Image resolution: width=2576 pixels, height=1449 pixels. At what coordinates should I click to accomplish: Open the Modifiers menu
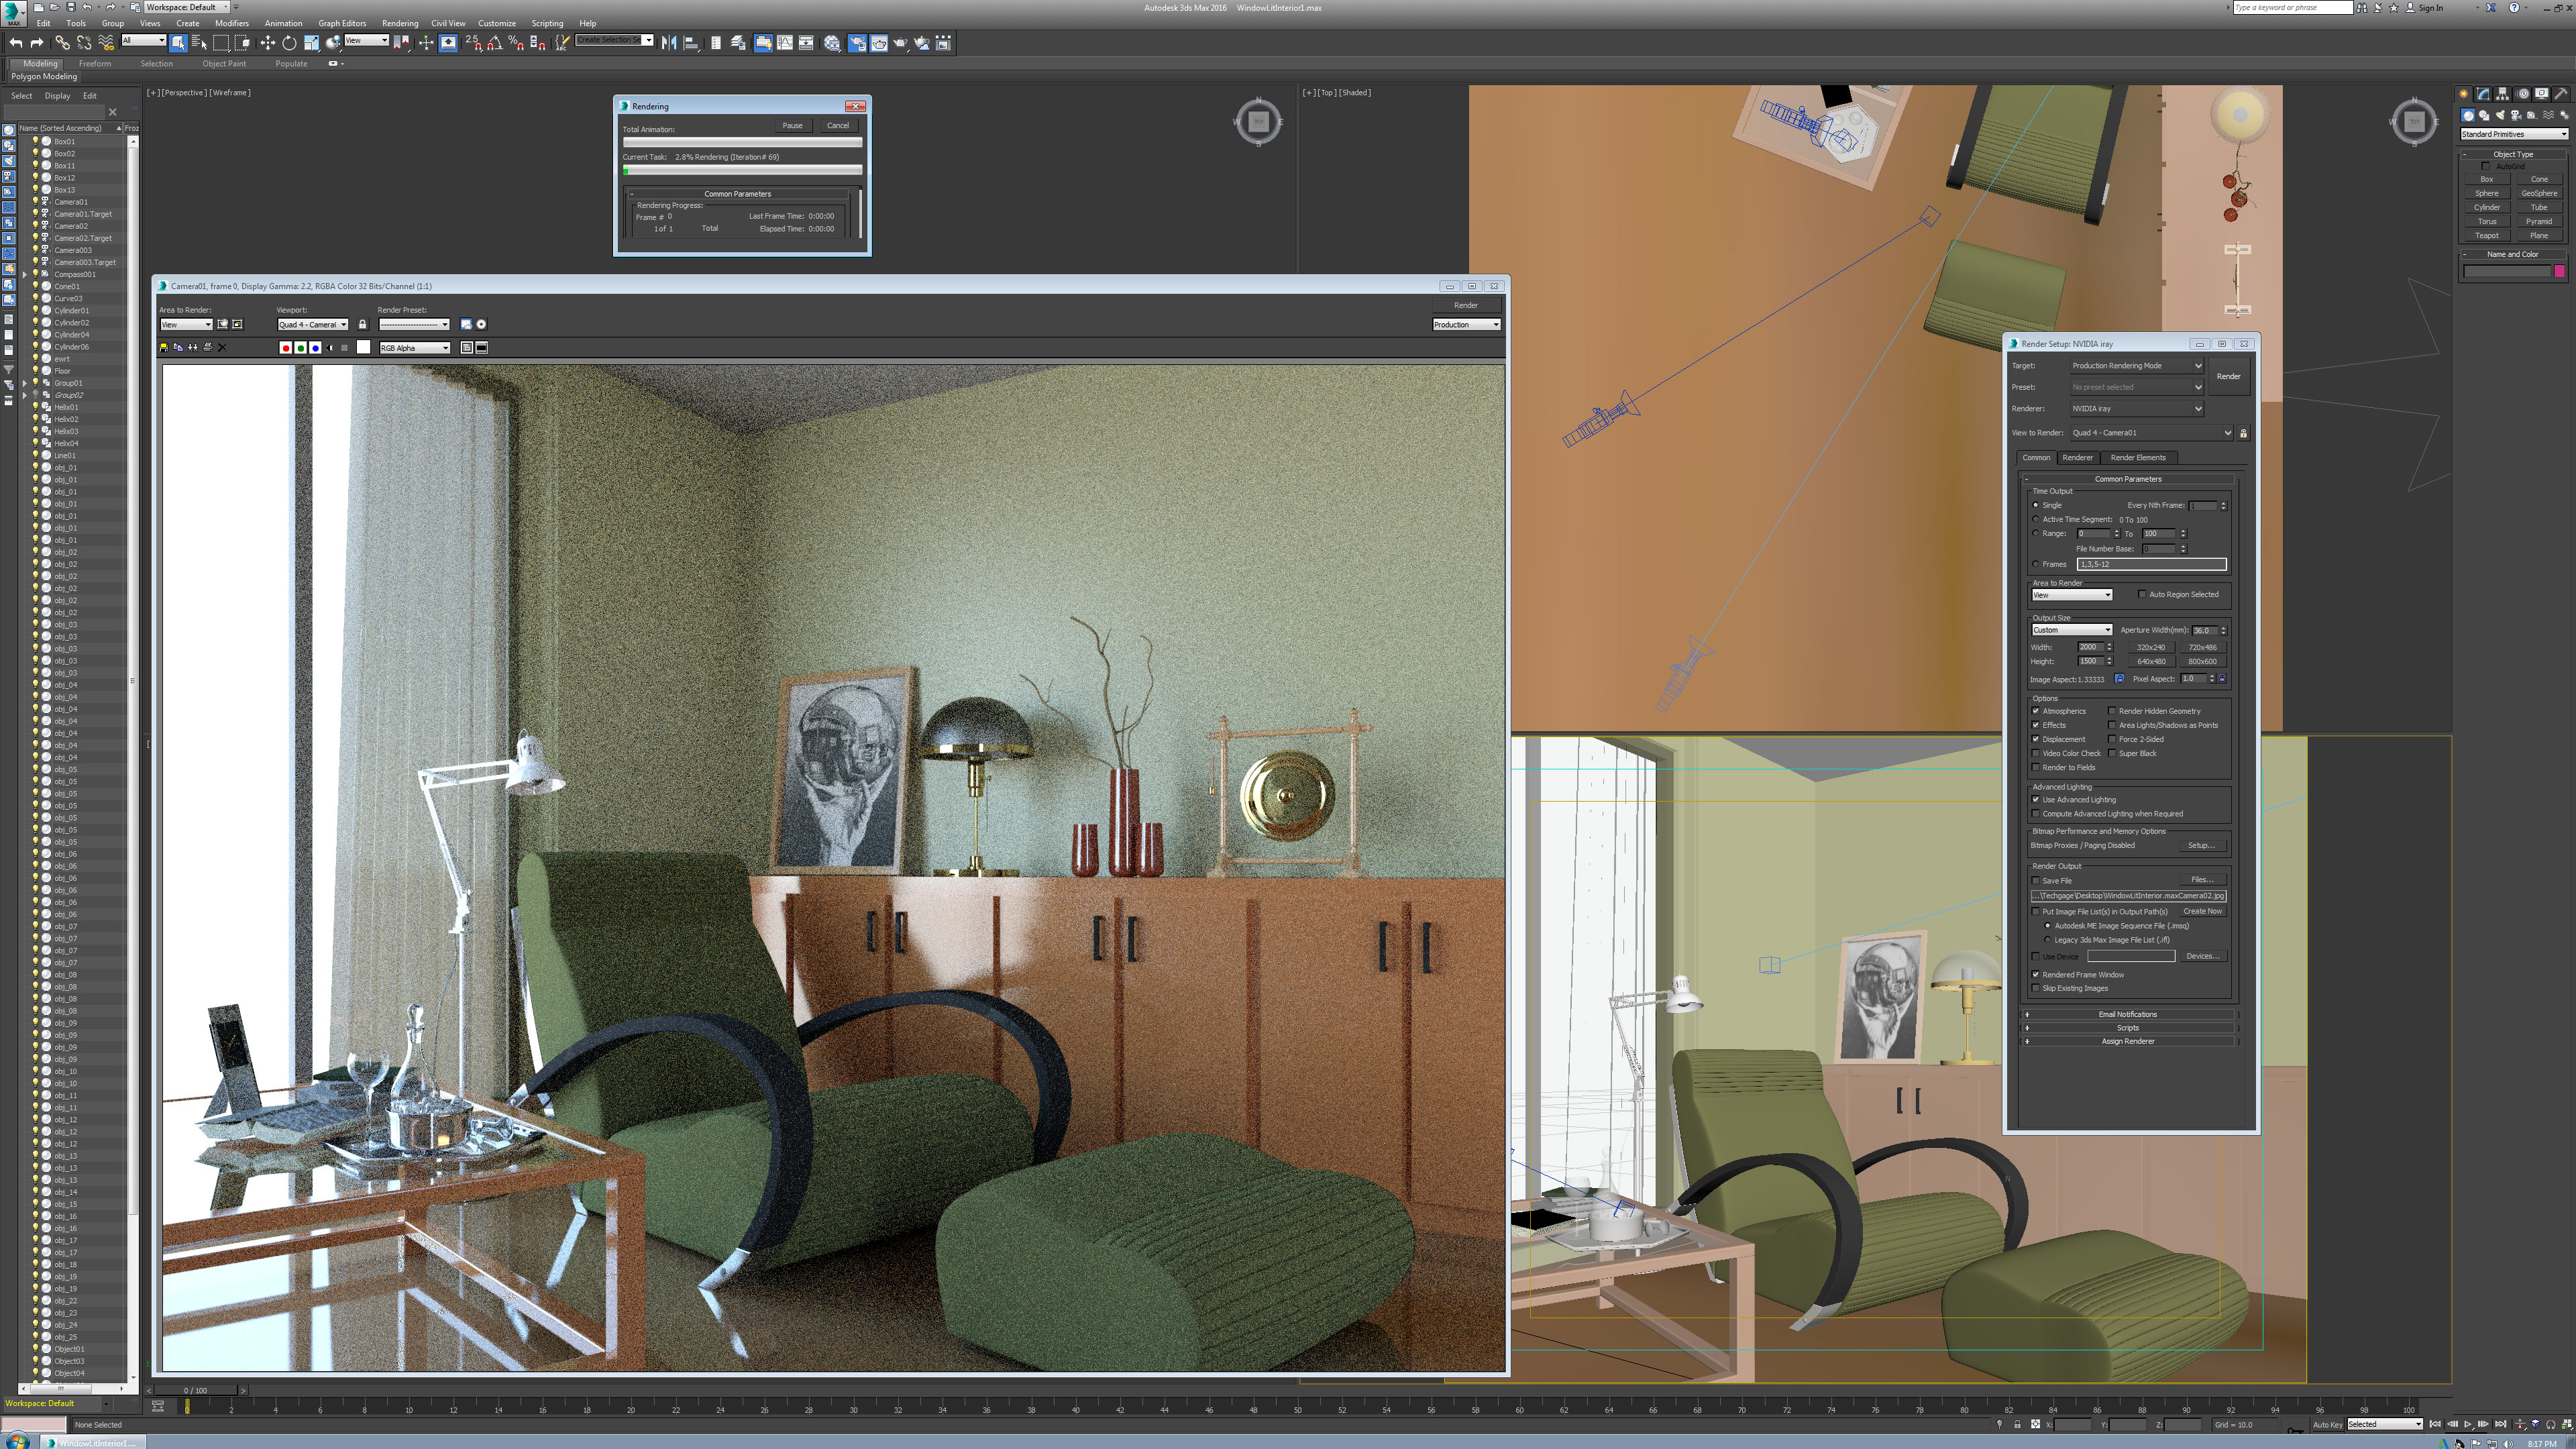(x=232, y=23)
